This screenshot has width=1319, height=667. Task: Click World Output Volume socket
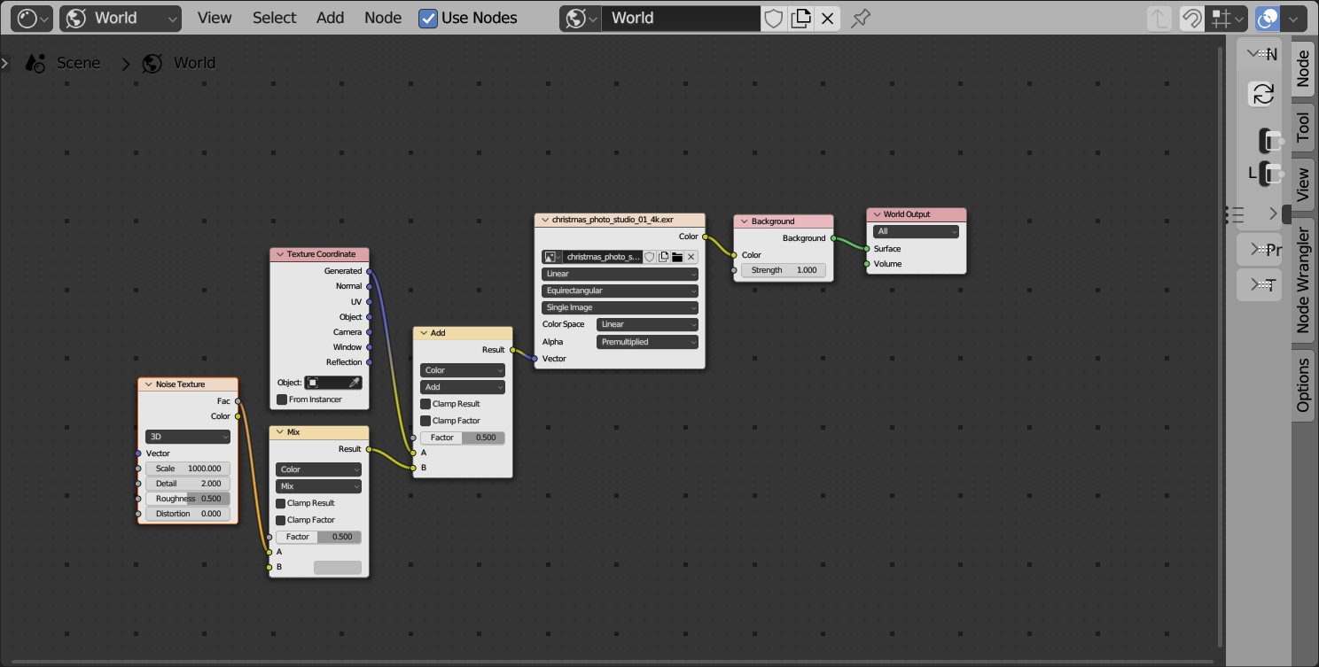point(866,264)
